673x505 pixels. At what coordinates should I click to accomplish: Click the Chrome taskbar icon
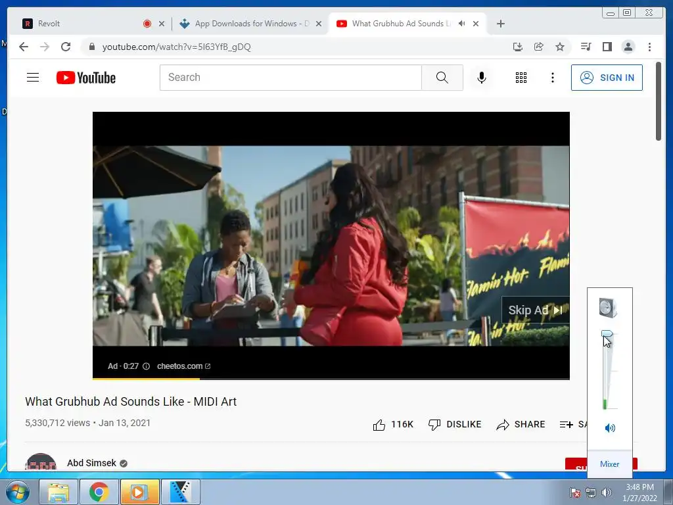tap(99, 492)
